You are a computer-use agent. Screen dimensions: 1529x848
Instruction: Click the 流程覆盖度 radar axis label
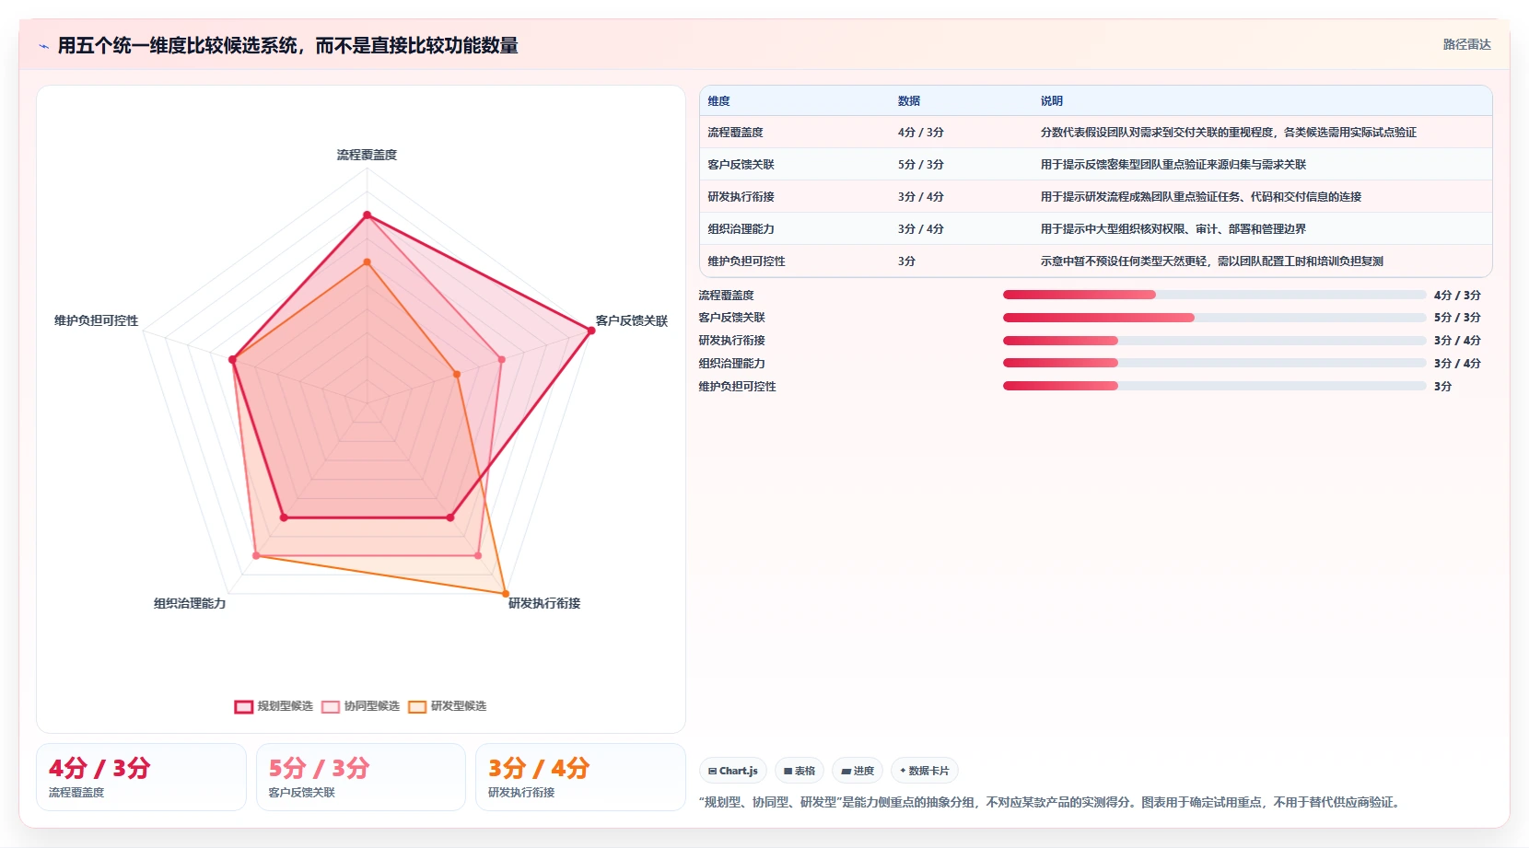(x=367, y=155)
